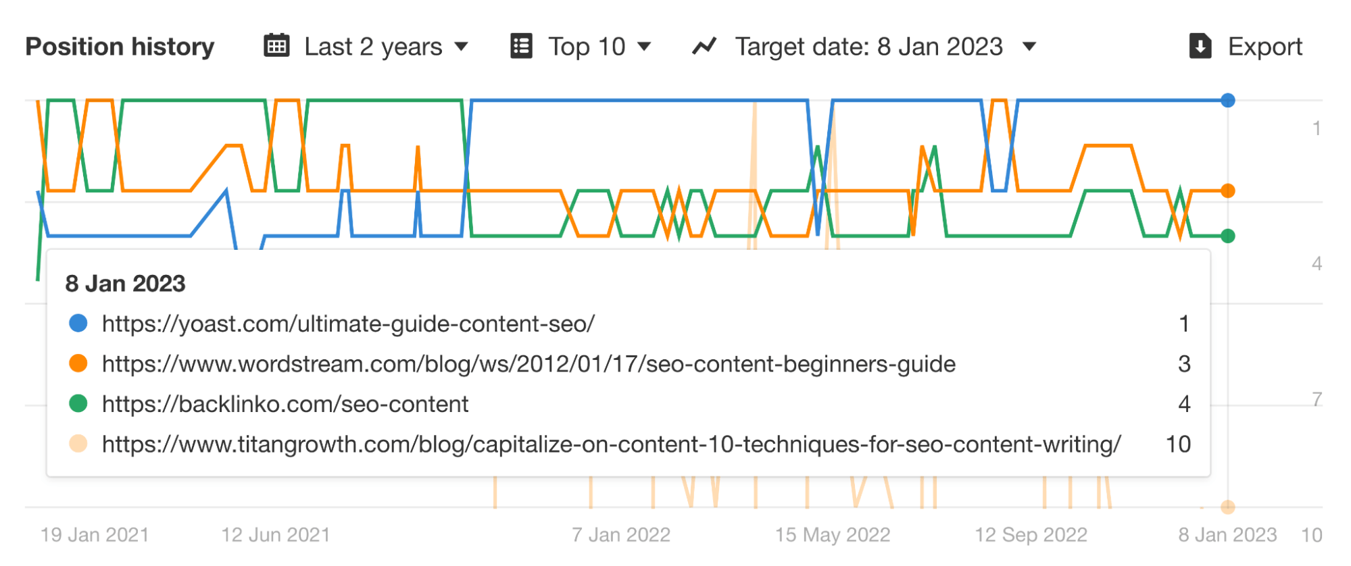This screenshot has width=1351, height=566.
Task: Click the green endpoint dot at position 4
Action: tap(1227, 236)
